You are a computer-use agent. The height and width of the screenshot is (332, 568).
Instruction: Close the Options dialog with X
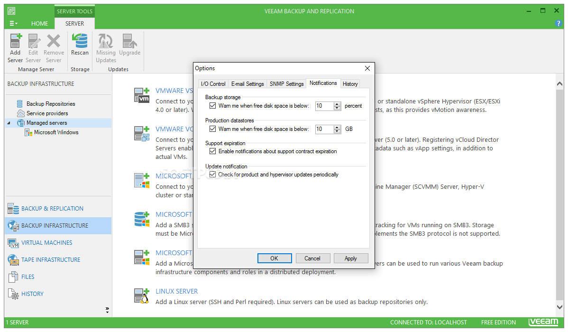[367, 68]
